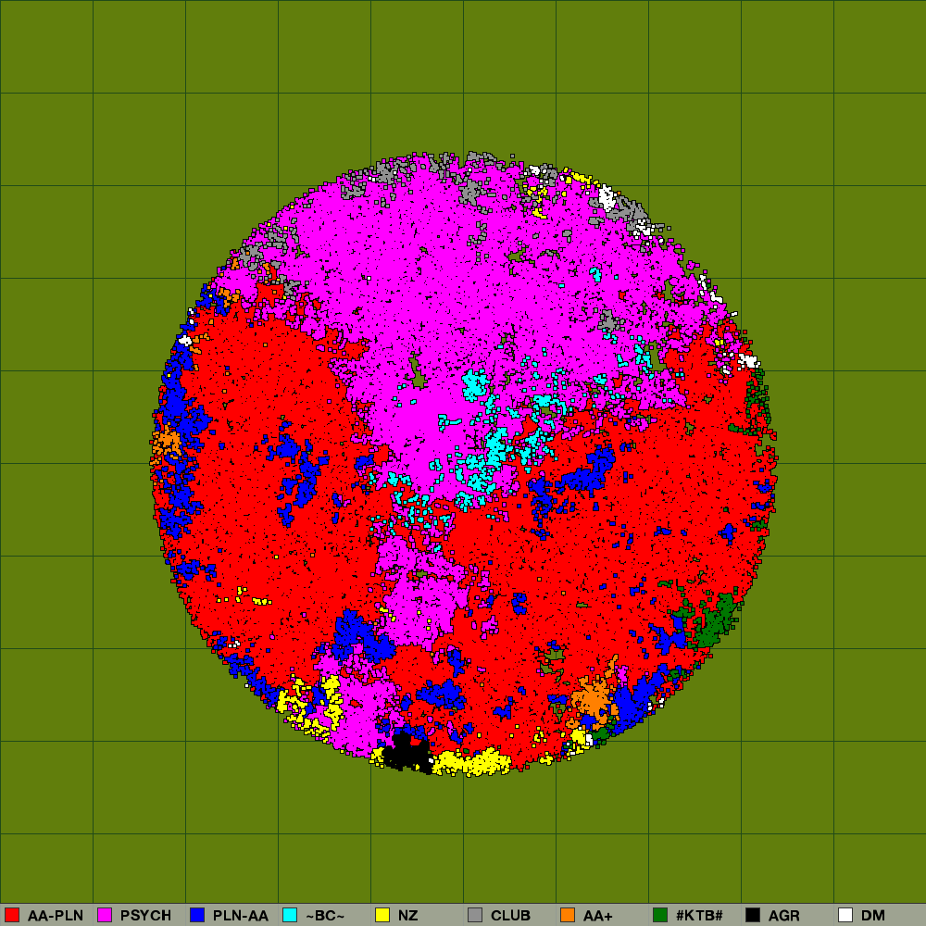The height and width of the screenshot is (926, 926).
Task: Select the black AGR legend swatch
Action: point(753,915)
